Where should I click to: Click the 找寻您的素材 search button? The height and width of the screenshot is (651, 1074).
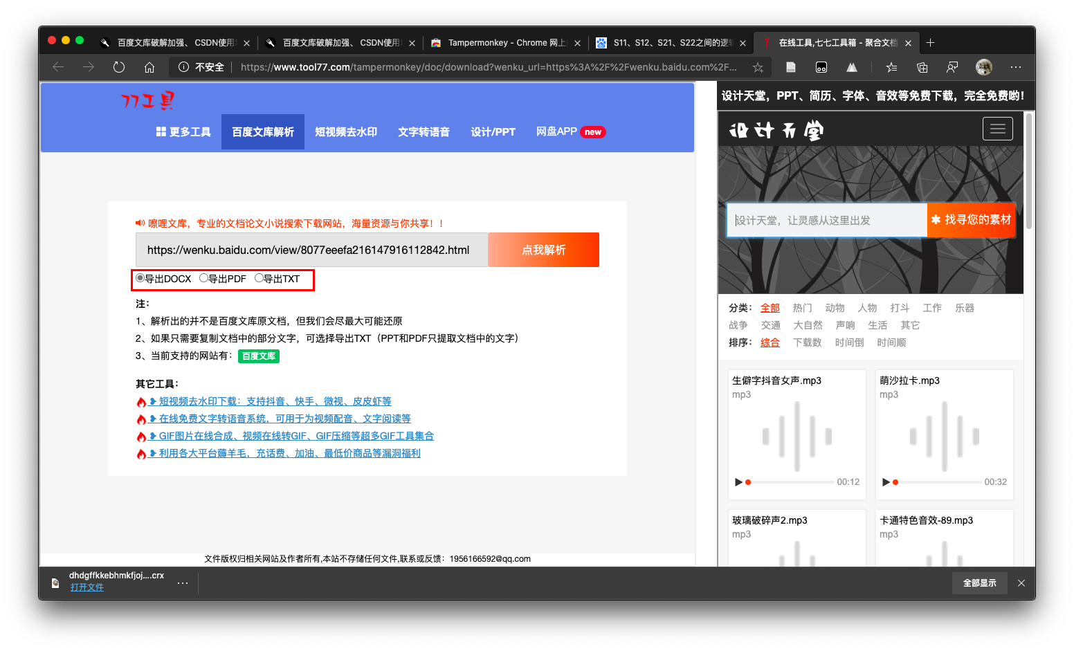click(x=971, y=220)
